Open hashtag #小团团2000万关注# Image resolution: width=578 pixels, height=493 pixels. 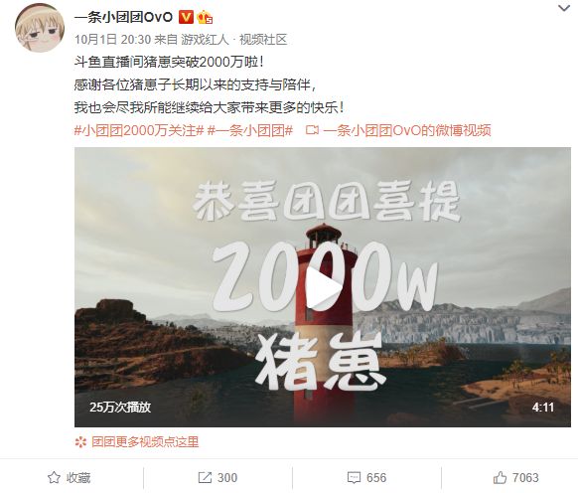139,130
